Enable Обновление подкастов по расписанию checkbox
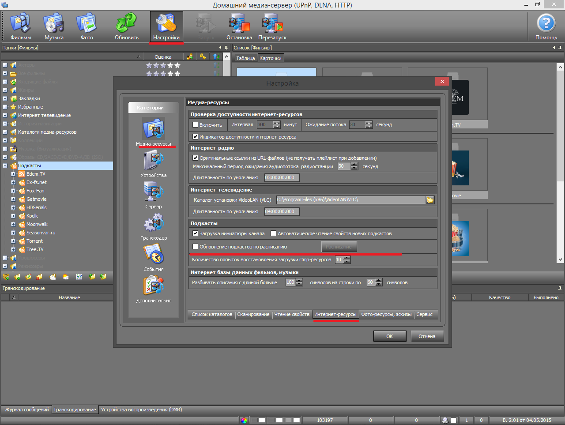 click(196, 247)
